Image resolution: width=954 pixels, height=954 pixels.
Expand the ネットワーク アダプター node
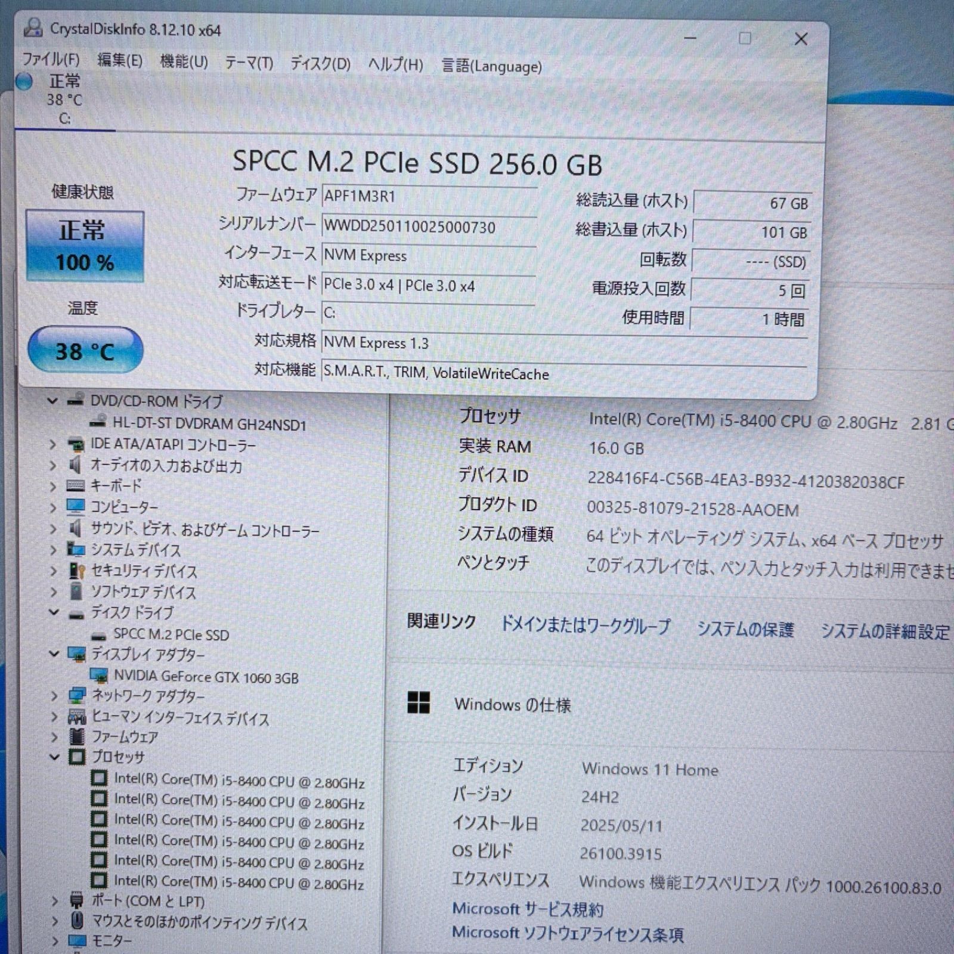[54, 696]
